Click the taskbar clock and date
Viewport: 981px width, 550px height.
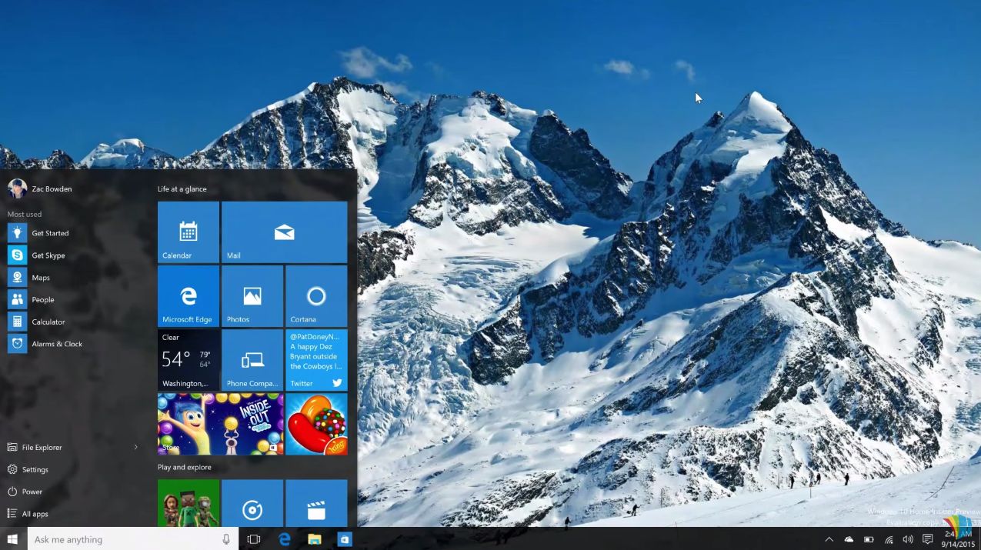(x=958, y=539)
